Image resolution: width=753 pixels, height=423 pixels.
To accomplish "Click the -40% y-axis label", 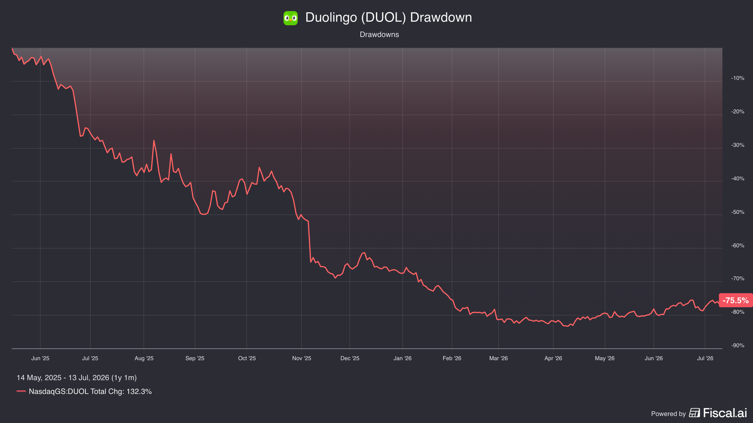I will coord(738,178).
